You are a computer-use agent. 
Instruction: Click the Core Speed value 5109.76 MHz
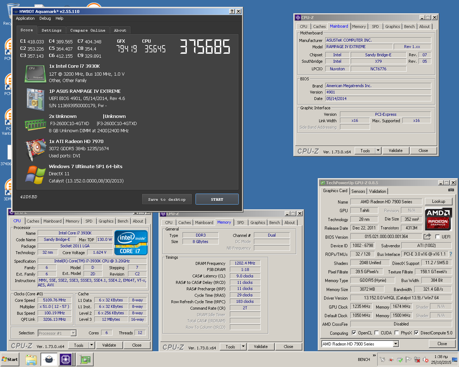(x=55, y=300)
